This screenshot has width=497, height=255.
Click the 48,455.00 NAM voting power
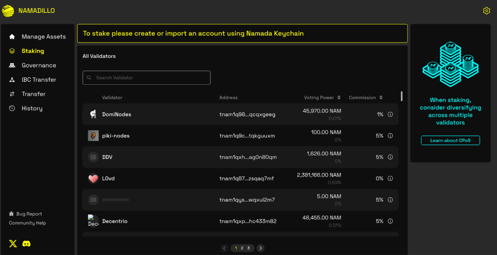tap(322, 217)
